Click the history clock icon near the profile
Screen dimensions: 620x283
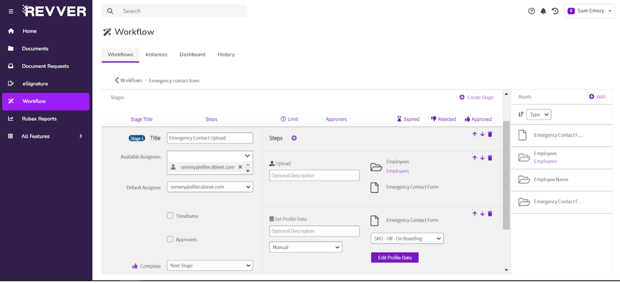point(555,11)
